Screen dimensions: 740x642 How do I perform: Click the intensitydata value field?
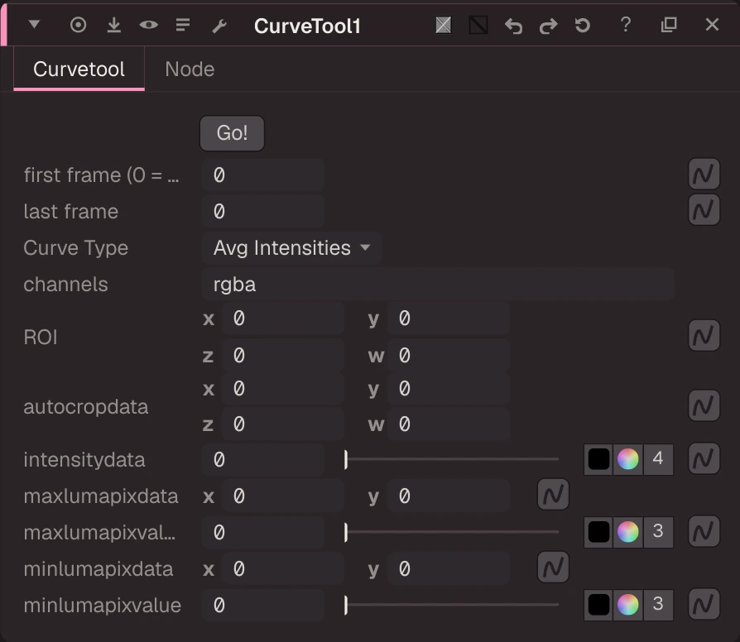(263, 459)
